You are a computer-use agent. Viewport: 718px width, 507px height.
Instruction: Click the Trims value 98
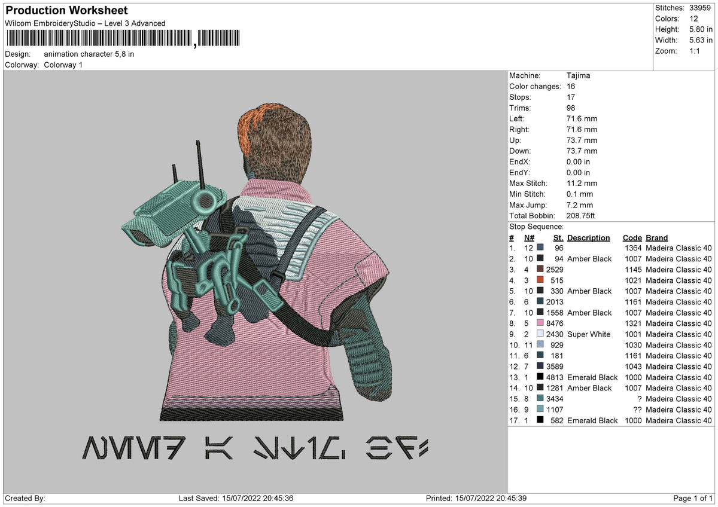[x=571, y=108]
